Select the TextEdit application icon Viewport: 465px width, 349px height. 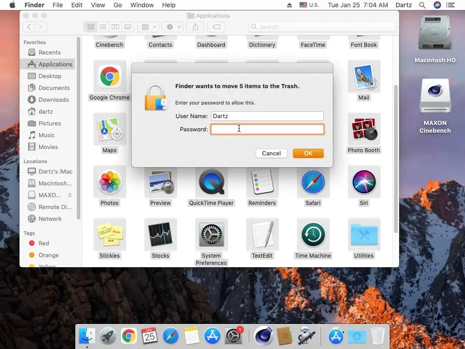click(262, 234)
